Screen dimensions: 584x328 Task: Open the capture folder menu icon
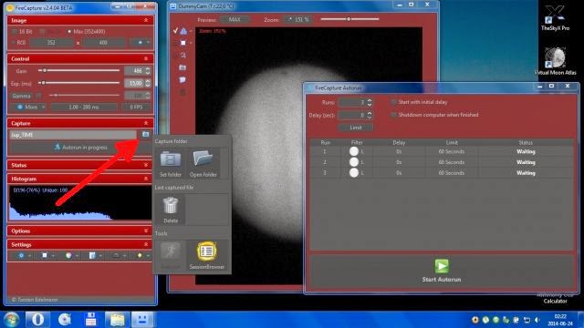click(x=146, y=134)
